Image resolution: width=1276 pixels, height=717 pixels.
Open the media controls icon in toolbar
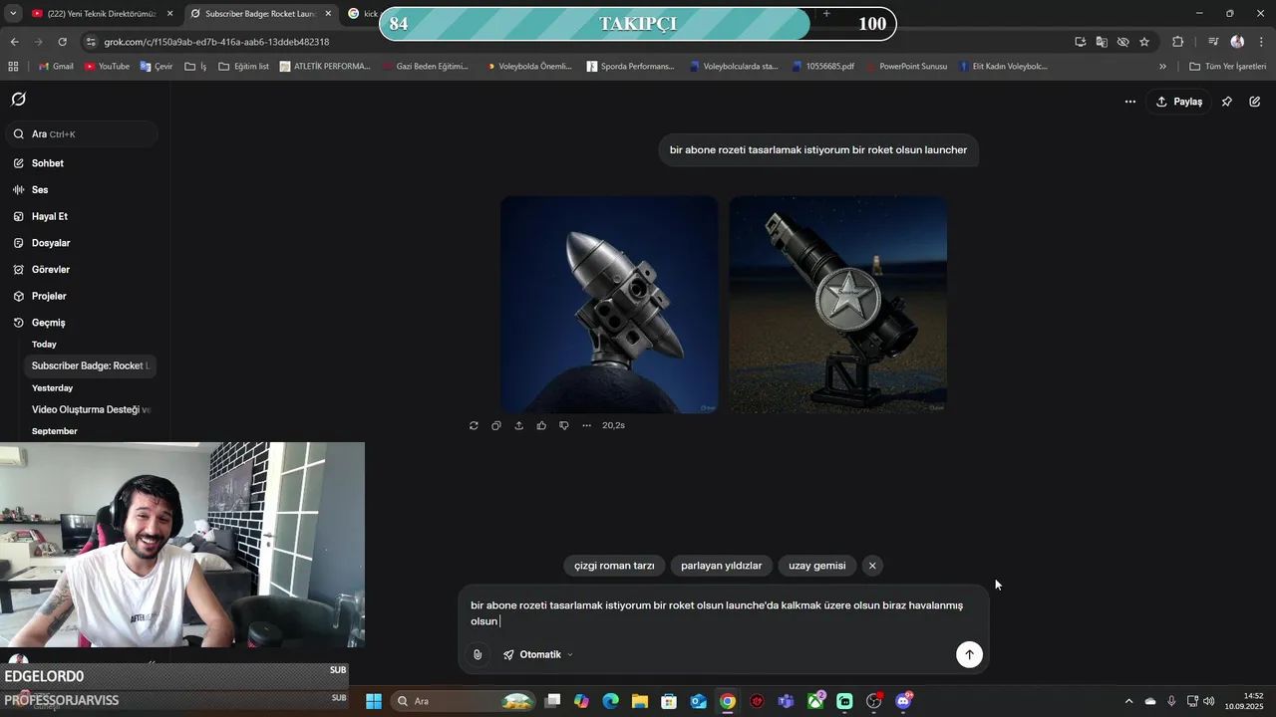point(1213,42)
